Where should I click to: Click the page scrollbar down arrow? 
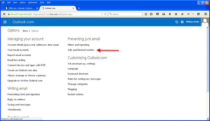(x=208, y=119)
